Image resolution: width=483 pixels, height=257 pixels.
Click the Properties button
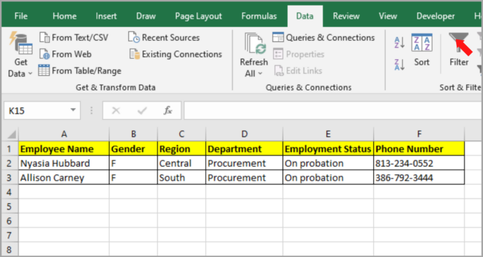point(299,54)
